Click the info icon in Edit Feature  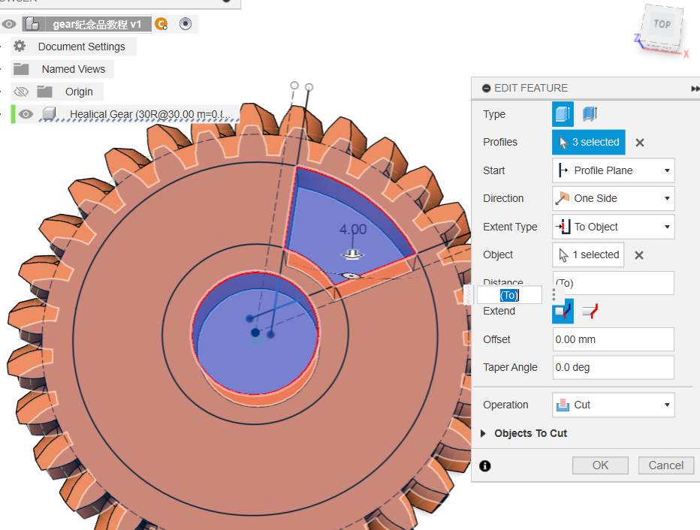(x=485, y=465)
